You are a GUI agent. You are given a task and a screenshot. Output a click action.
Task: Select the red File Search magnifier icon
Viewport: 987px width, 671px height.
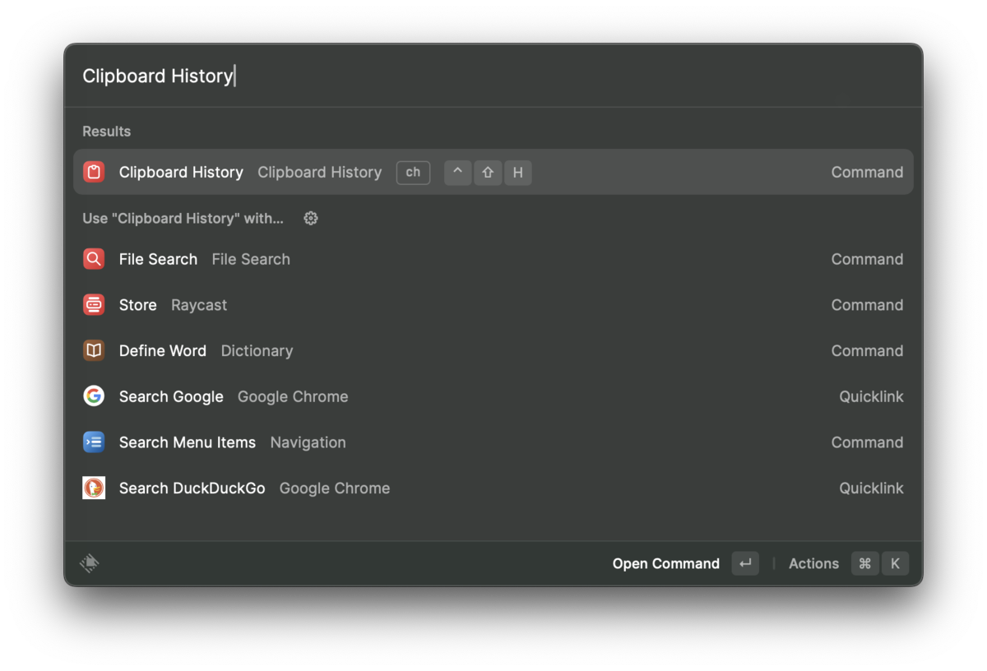(x=94, y=258)
